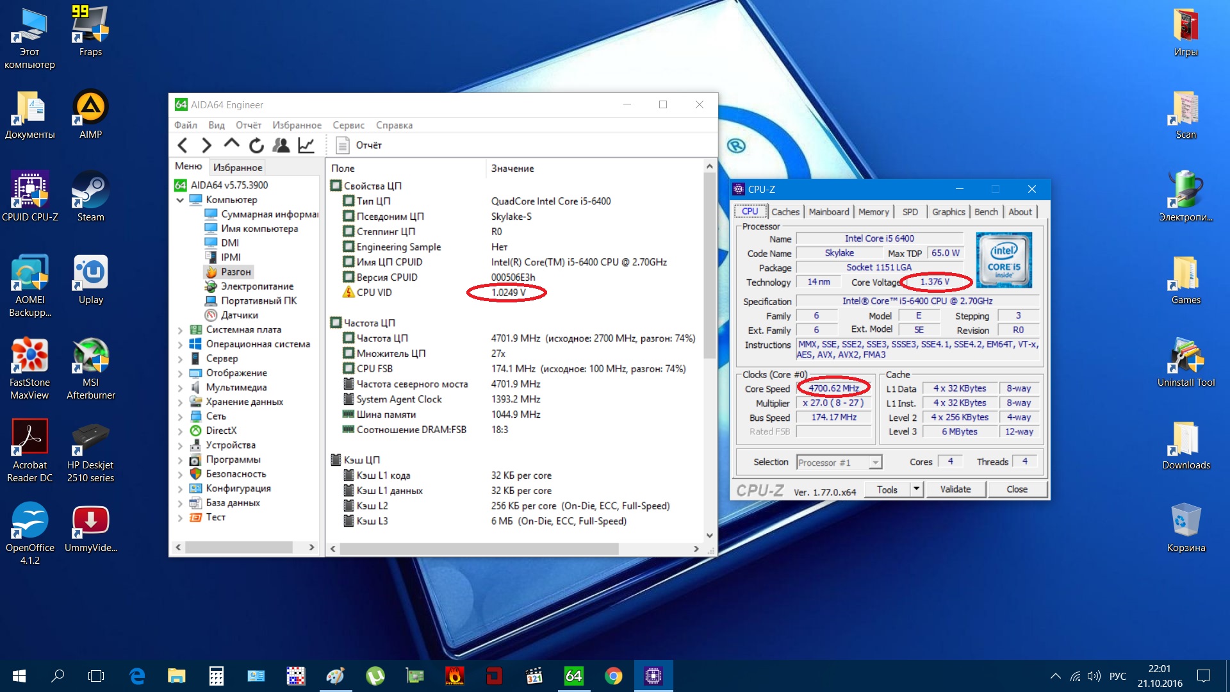Open the Сервис menu in AIDA64
This screenshot has width=1230, height=692.
[x=348, y=126]
